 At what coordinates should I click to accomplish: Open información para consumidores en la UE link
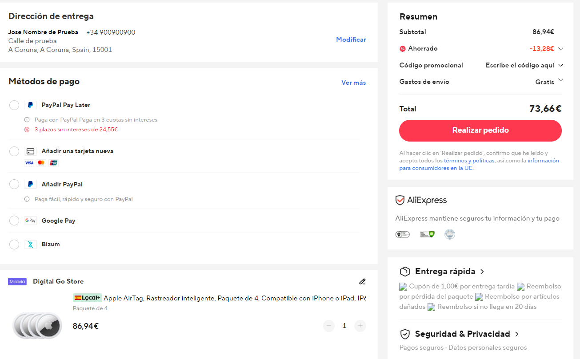[479, 164]
